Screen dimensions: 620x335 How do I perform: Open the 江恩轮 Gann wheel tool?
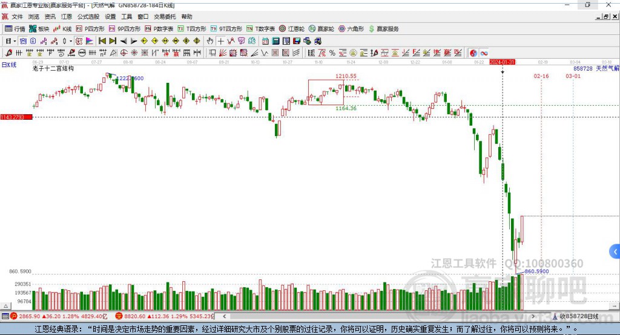click(x=292, y=29)
